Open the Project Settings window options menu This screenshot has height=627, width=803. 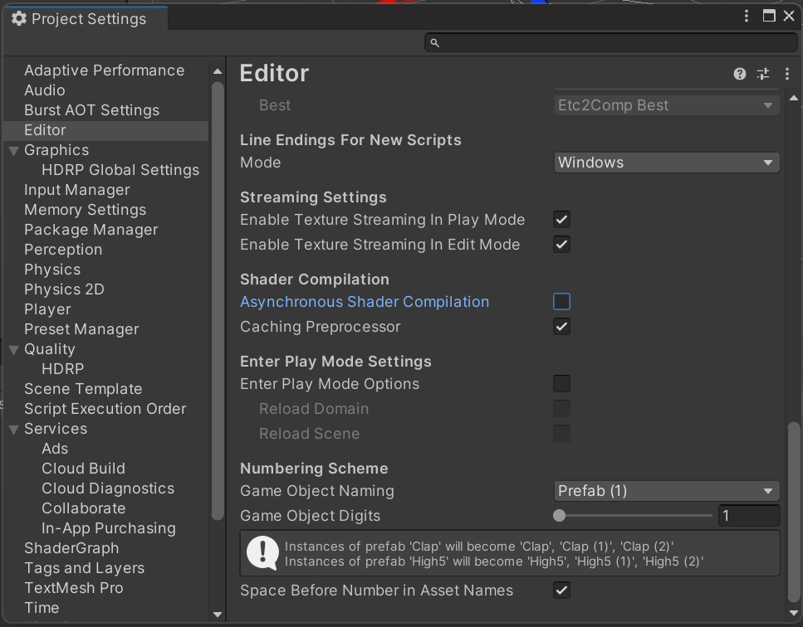click(747, 16)
